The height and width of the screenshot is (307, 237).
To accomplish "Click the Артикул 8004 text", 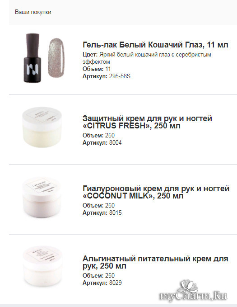I will pos(102,142).
